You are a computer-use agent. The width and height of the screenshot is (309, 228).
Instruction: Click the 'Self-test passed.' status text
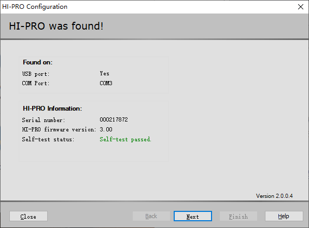coord(125,139)
